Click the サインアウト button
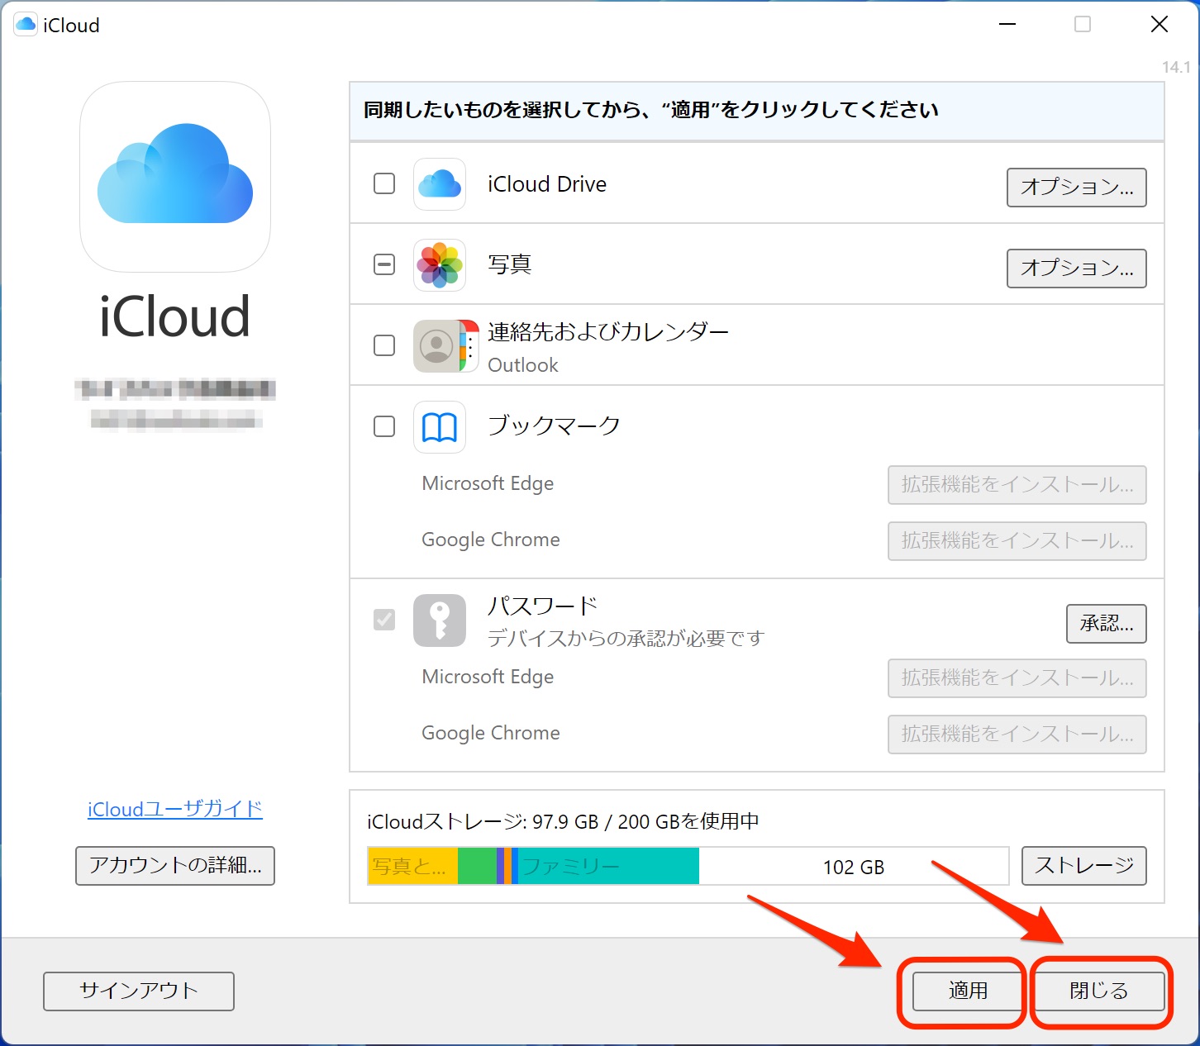The width and height of the screenshot is (1200, 1046). pyautogui.click(x=139, y=991)
